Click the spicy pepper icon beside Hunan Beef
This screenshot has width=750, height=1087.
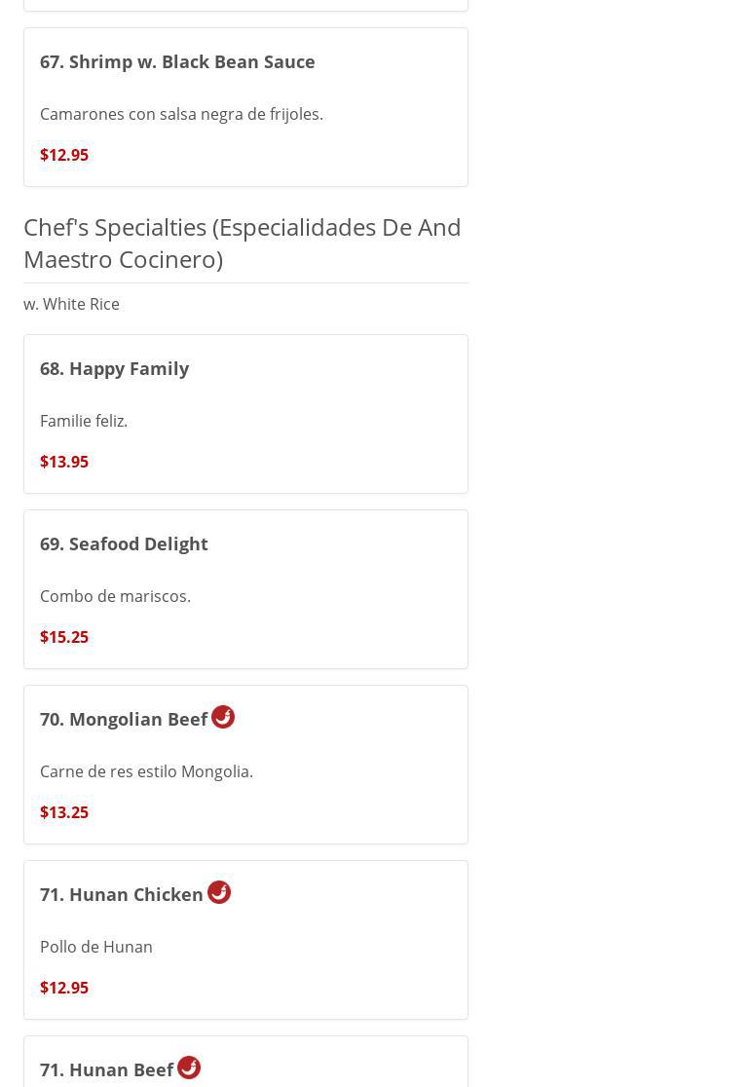coord(189,1068)
